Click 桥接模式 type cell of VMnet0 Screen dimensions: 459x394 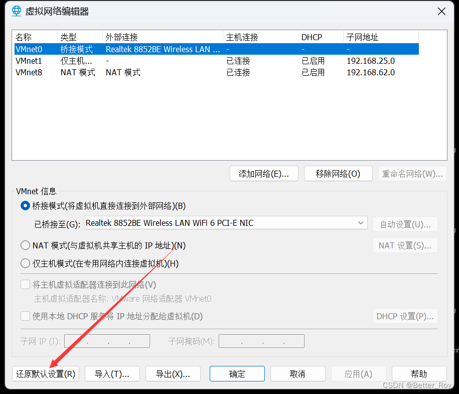(x=76, y=49)
